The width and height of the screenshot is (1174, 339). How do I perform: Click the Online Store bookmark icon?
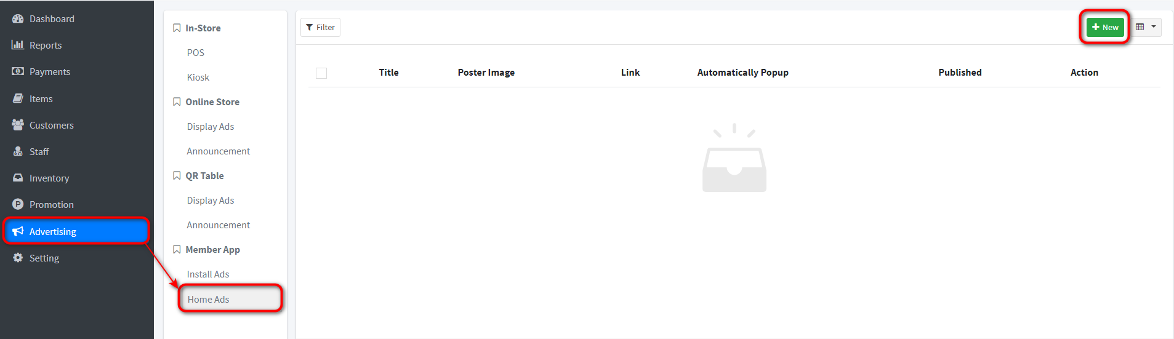click(x=177, y=102)
